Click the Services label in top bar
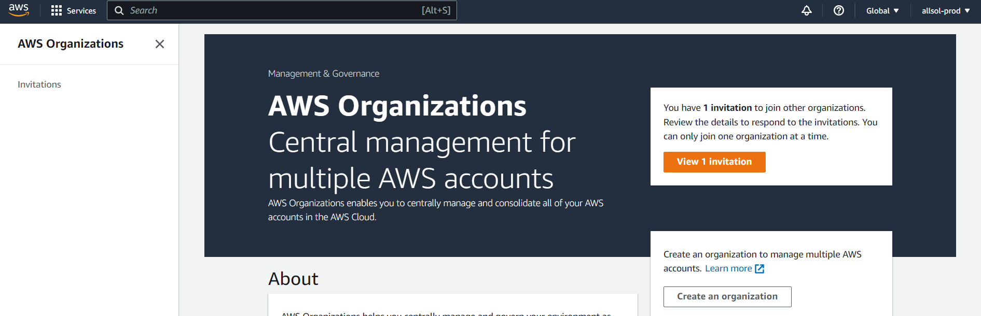 [81, 10]
